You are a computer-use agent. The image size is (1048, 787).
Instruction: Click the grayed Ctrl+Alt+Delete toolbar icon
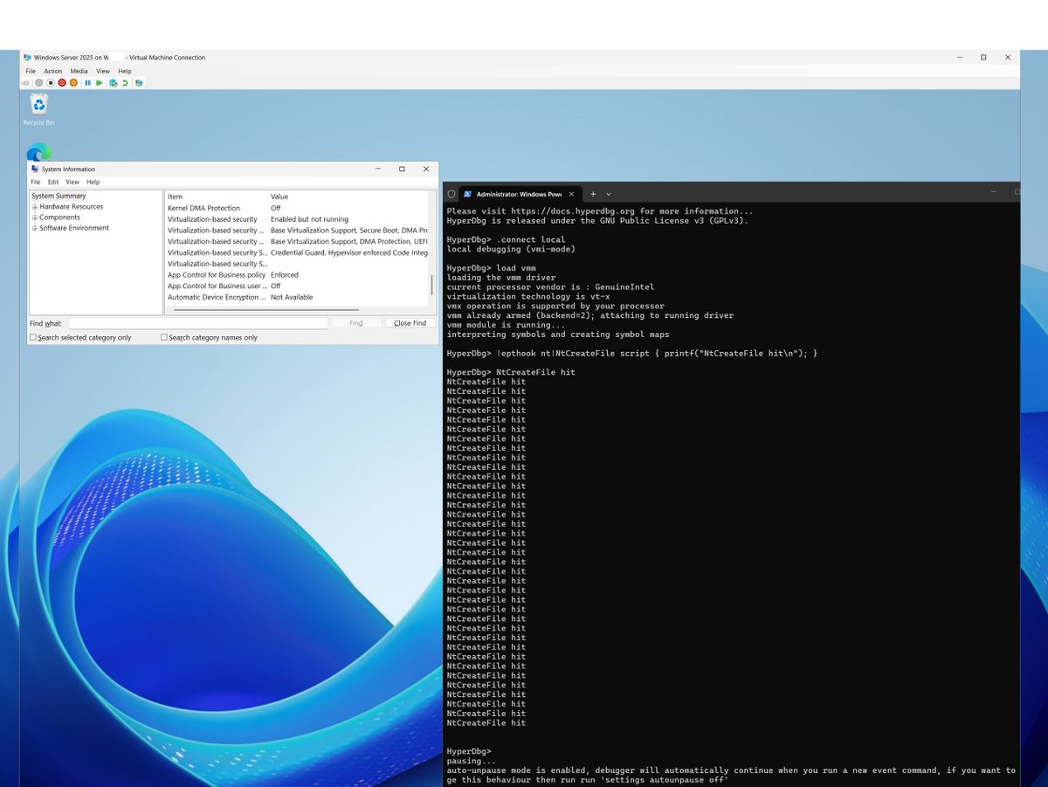tap(25, 83)
